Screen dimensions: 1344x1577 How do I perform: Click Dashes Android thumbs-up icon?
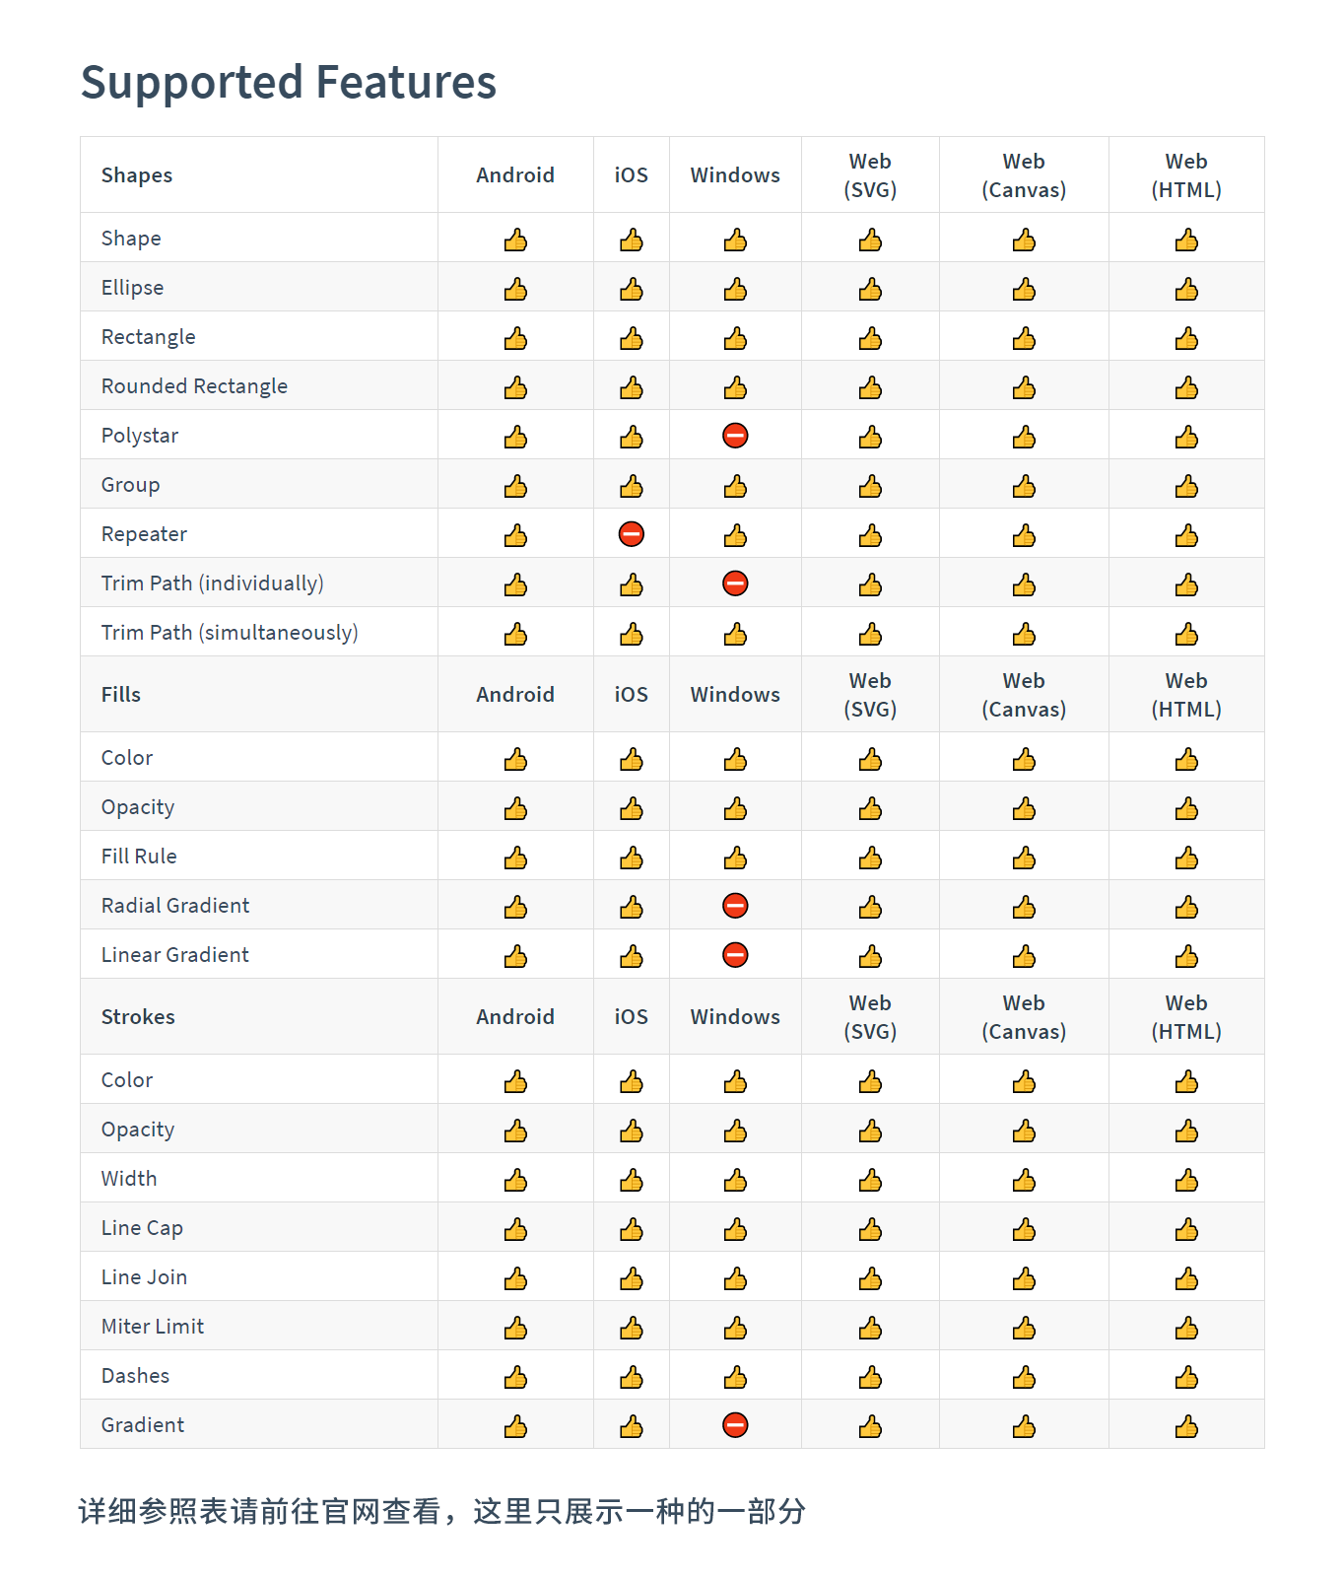515,1377
